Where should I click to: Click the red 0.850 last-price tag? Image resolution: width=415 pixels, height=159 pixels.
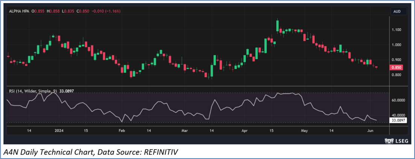click(x=397, y=67)
